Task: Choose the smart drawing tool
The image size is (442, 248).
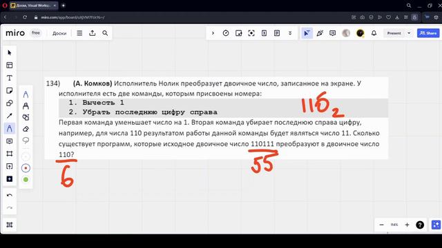Action: (x=26, y=117)
